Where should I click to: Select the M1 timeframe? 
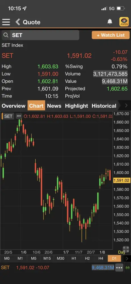pyautogui.click(x=20, y=258)
